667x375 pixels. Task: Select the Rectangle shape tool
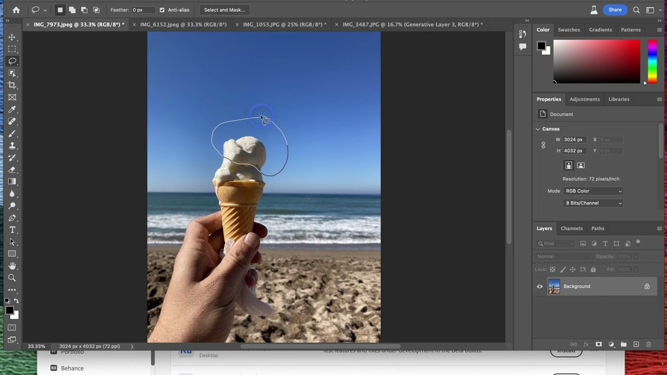[12, 254]
